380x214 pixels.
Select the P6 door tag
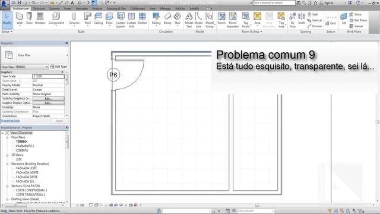pos(113,75)
